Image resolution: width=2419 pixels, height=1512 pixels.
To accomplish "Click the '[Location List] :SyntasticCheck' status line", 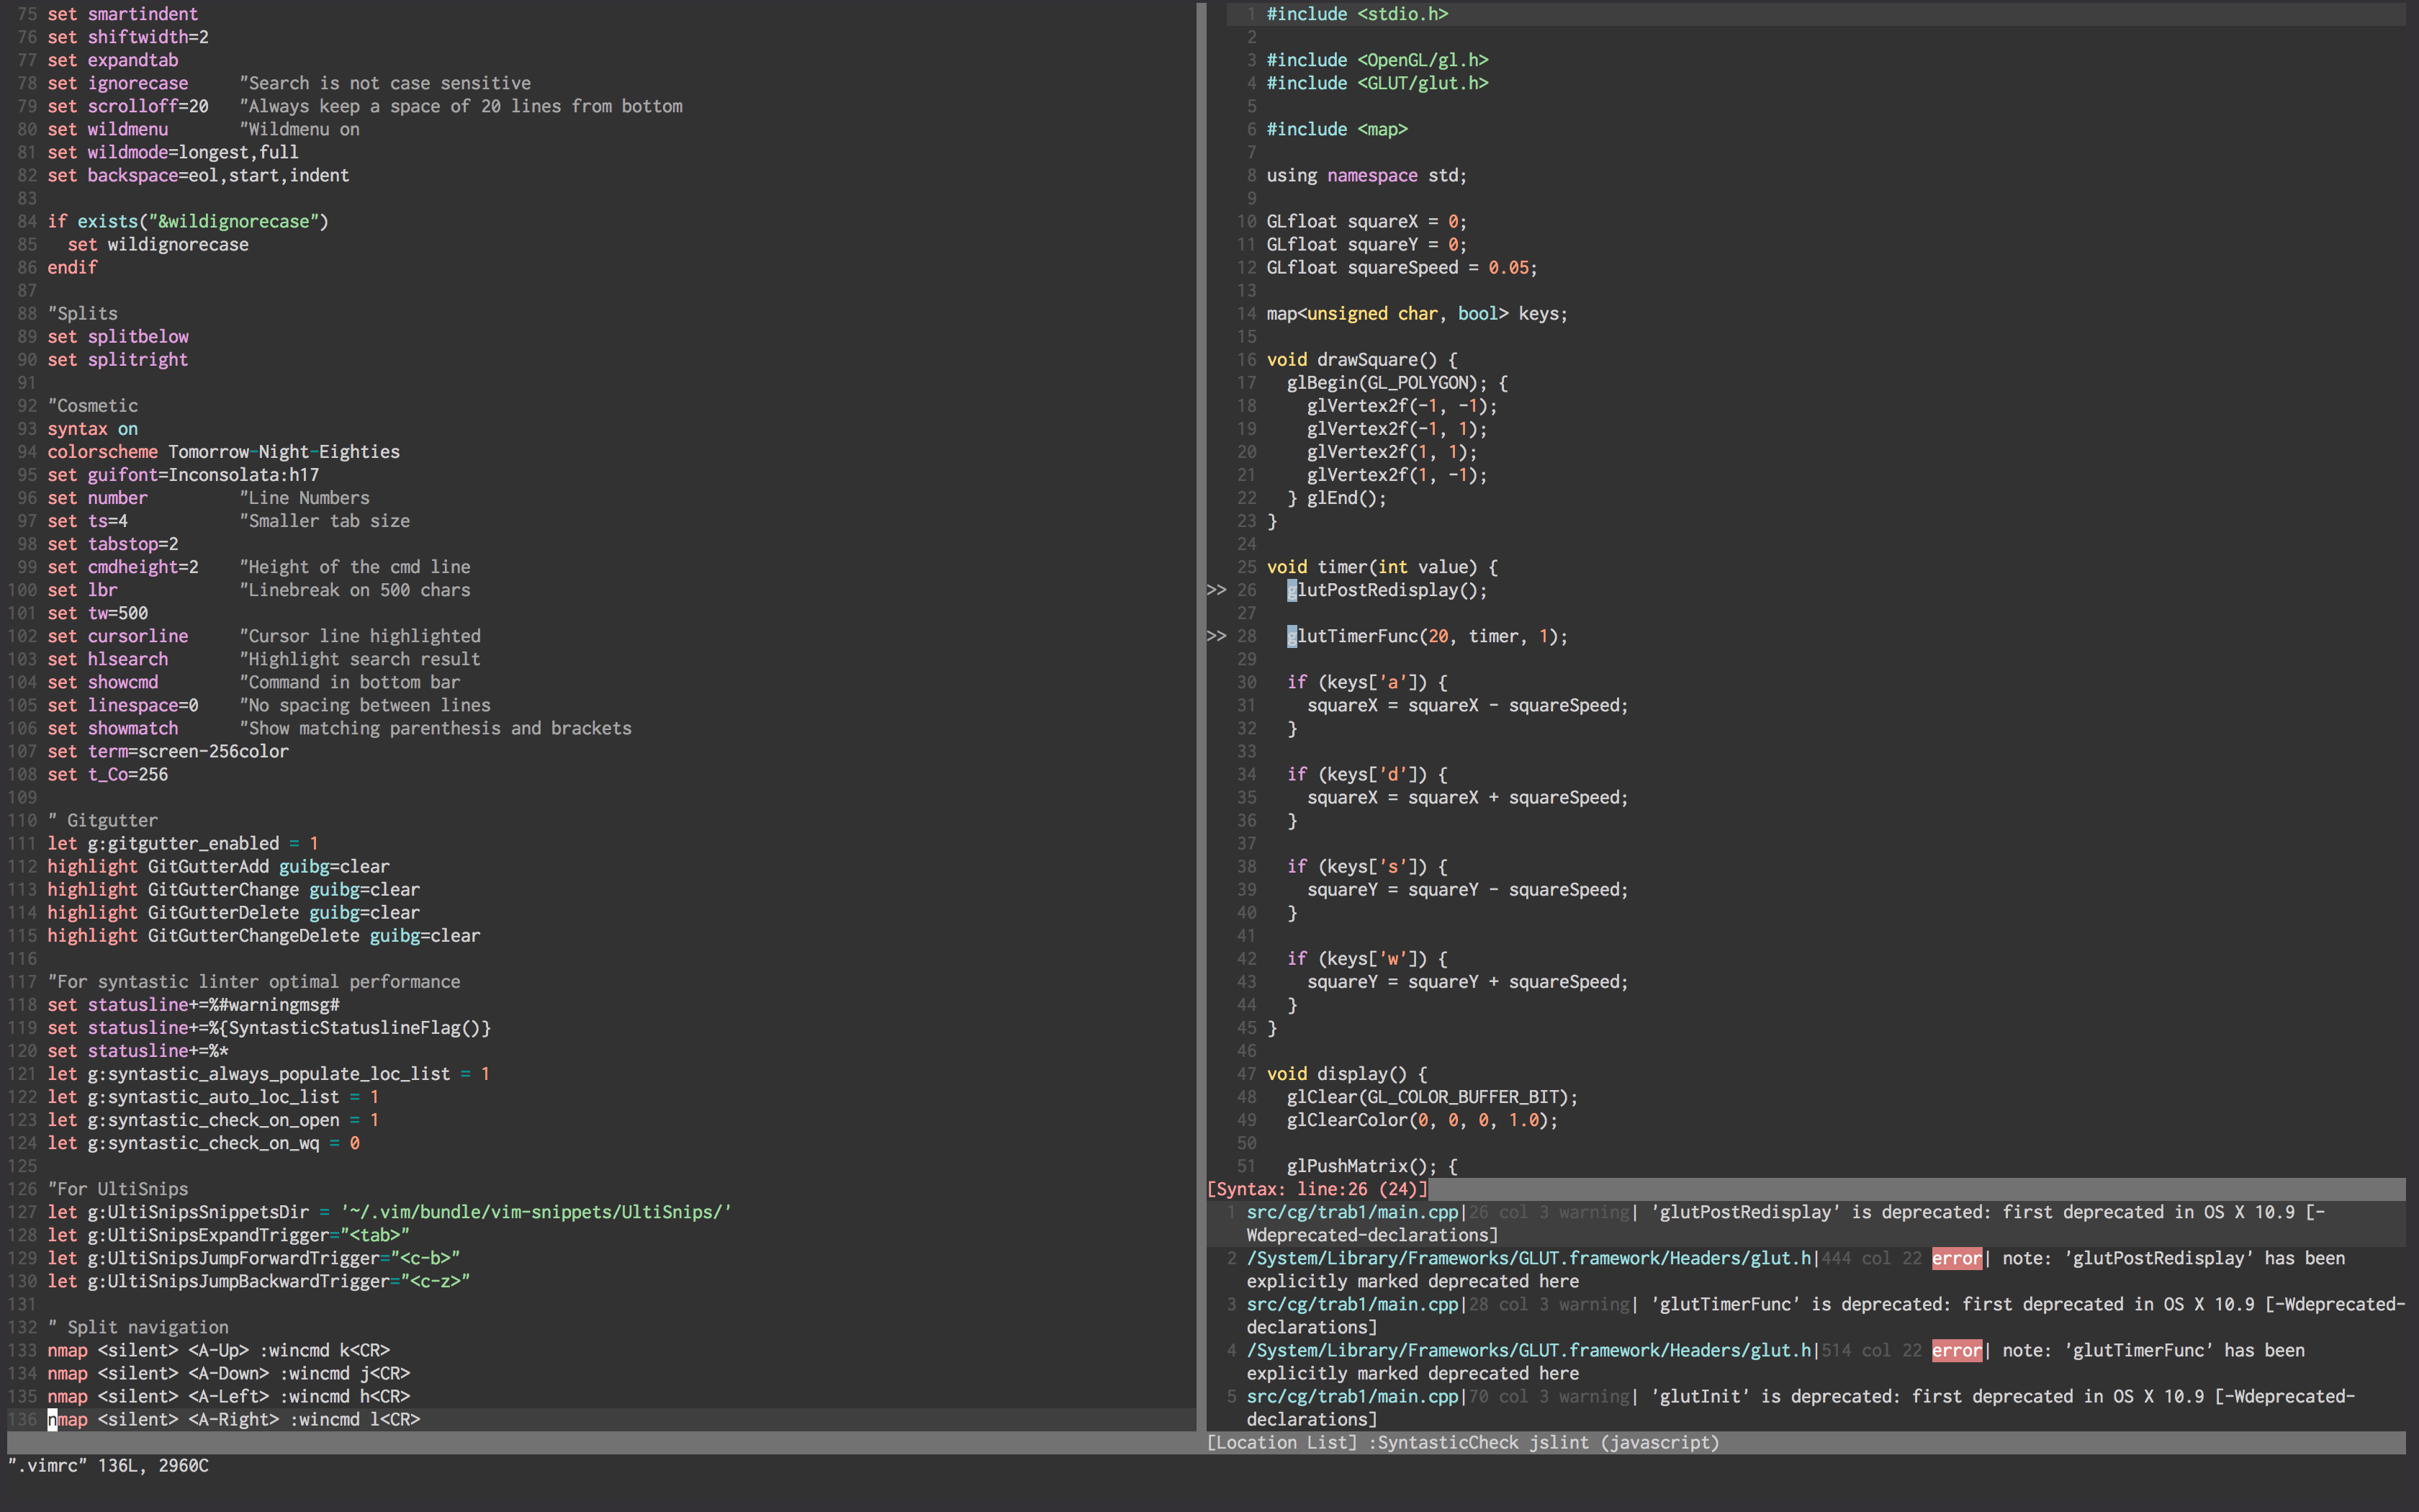I will (x=1462, y=1442).
